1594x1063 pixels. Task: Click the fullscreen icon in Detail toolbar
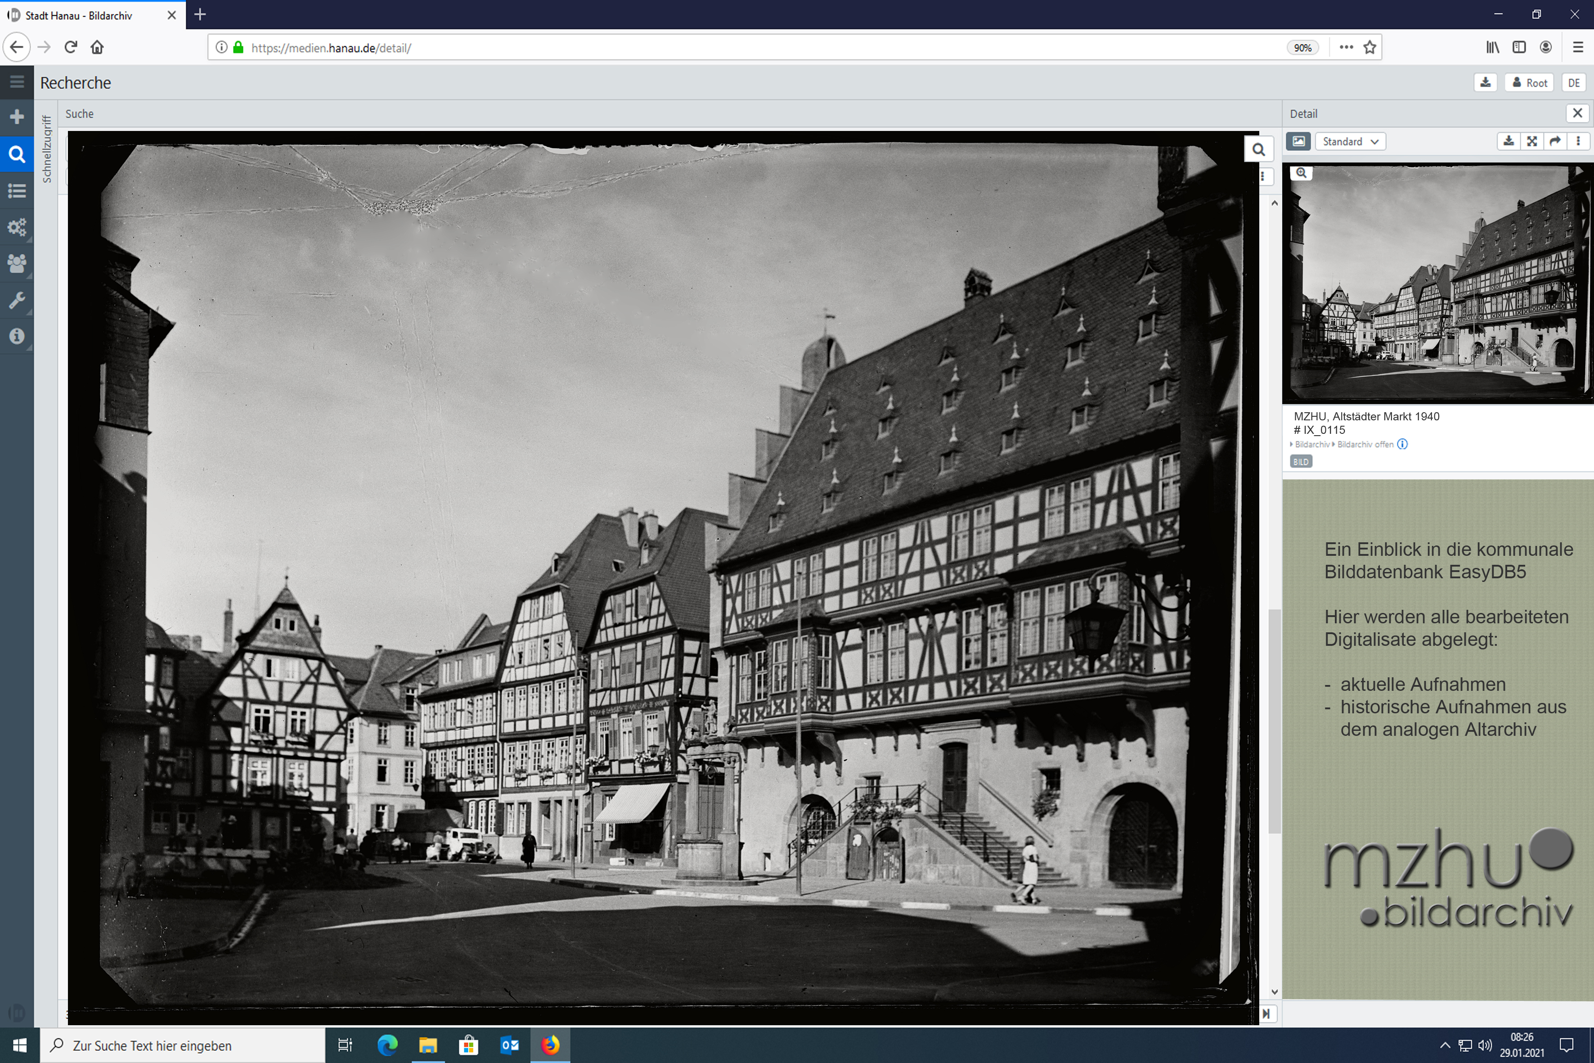(x=1531, y=141)
